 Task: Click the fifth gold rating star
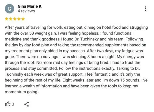pos(23,19)
